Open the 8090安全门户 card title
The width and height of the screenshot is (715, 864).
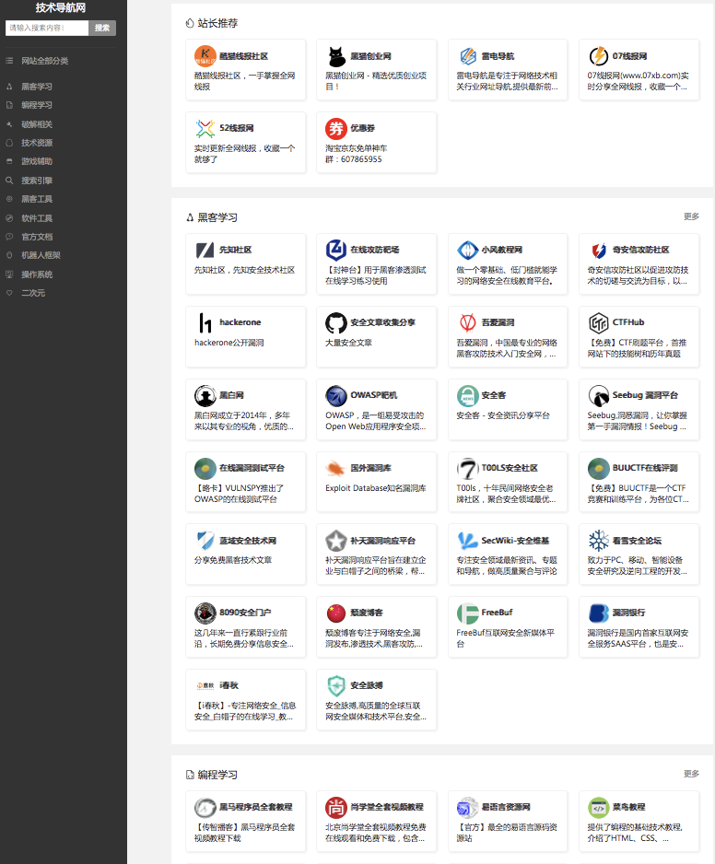[245, 613]
